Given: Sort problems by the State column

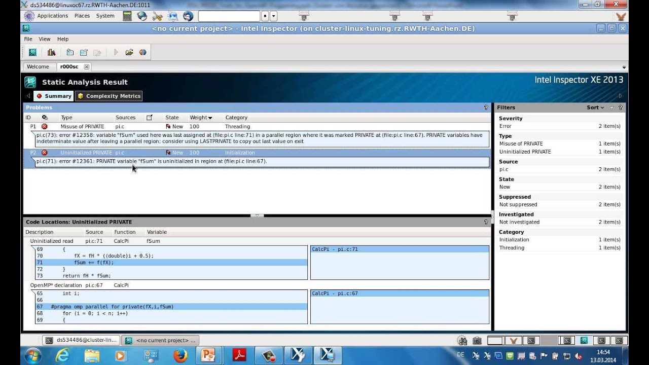Looking at the screenshot, I should [172, 118].
